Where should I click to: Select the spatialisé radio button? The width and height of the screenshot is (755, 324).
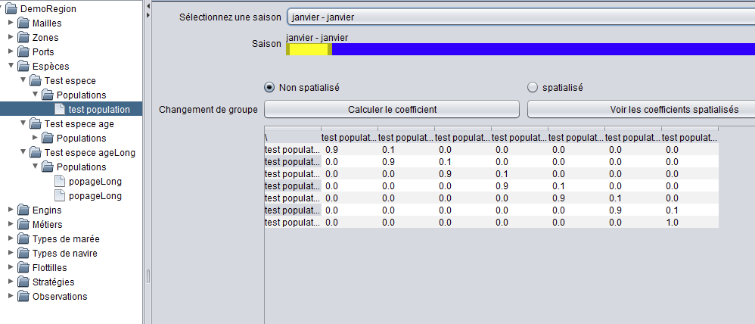pyautogui.click(x=533, y=88)
